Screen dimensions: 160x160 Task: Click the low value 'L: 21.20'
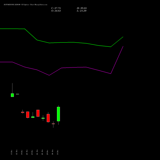tap(82, 11)
